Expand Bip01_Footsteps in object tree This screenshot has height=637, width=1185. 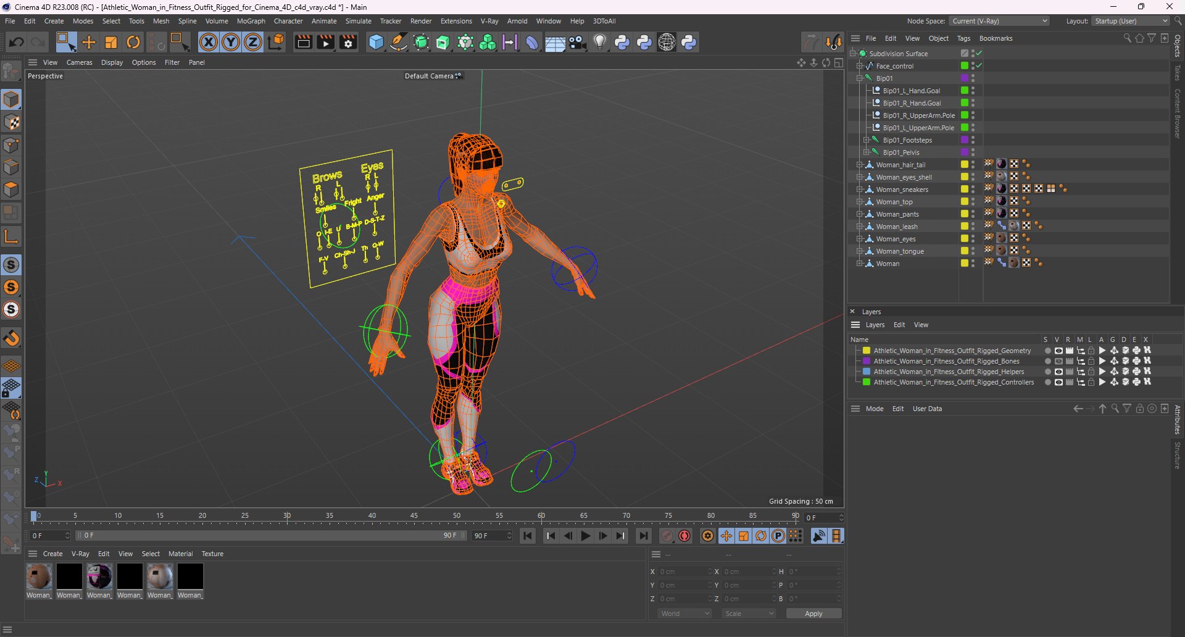866,140
